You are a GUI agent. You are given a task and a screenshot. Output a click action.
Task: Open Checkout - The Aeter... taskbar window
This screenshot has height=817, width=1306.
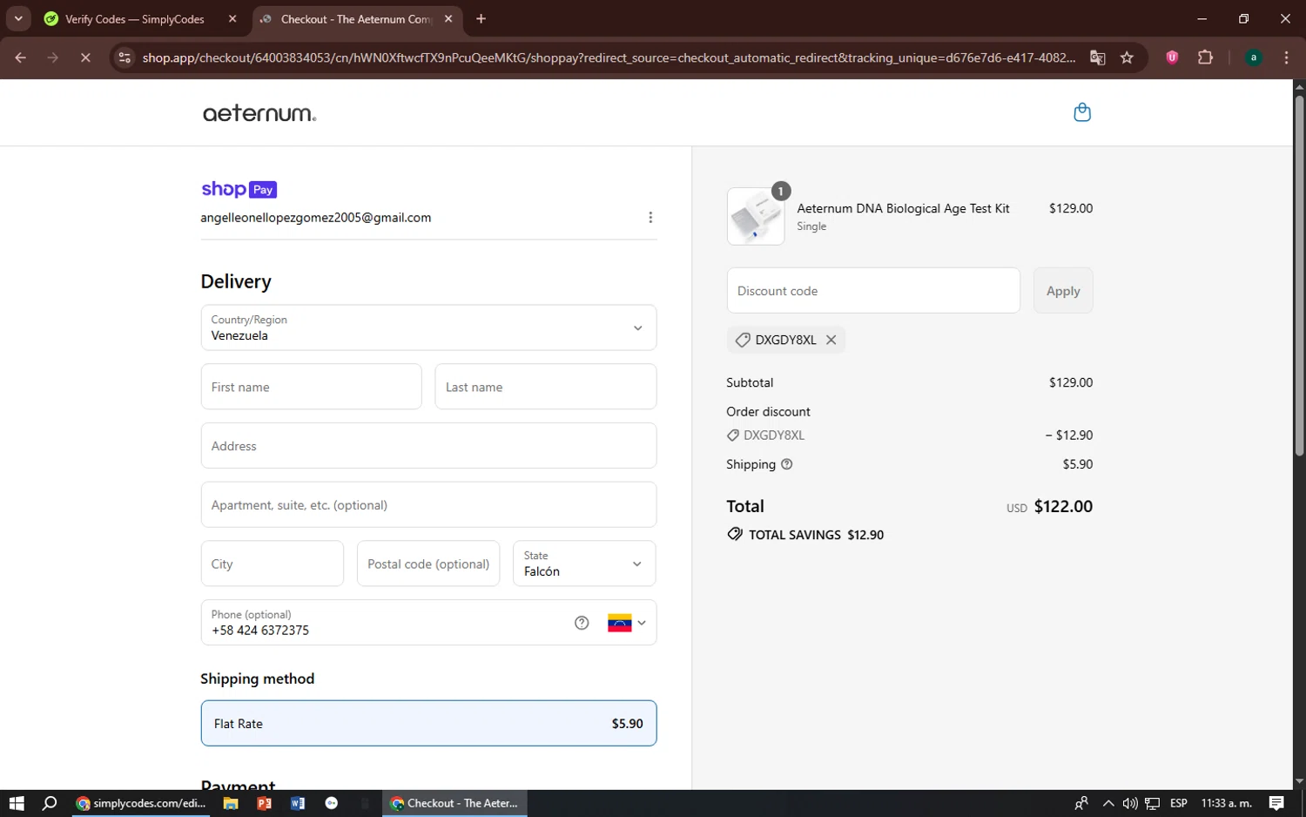coord(454,803)
